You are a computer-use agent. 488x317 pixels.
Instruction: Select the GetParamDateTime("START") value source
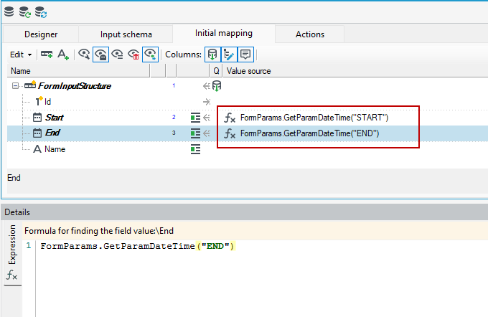(x=314, y=118)
